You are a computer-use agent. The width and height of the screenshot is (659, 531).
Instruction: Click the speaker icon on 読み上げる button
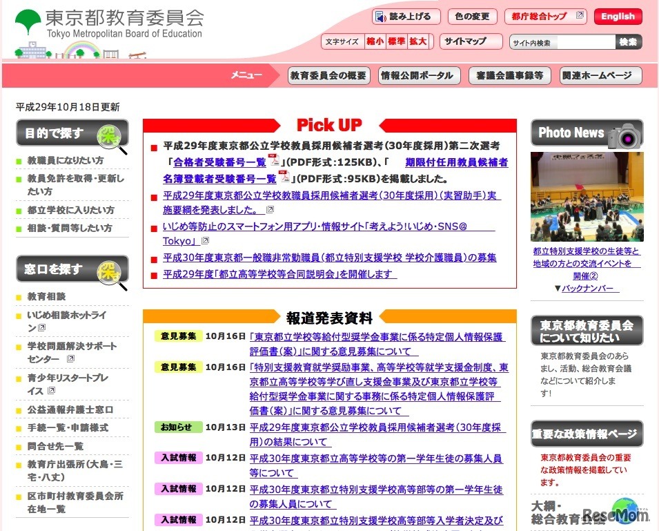[382, 17]
